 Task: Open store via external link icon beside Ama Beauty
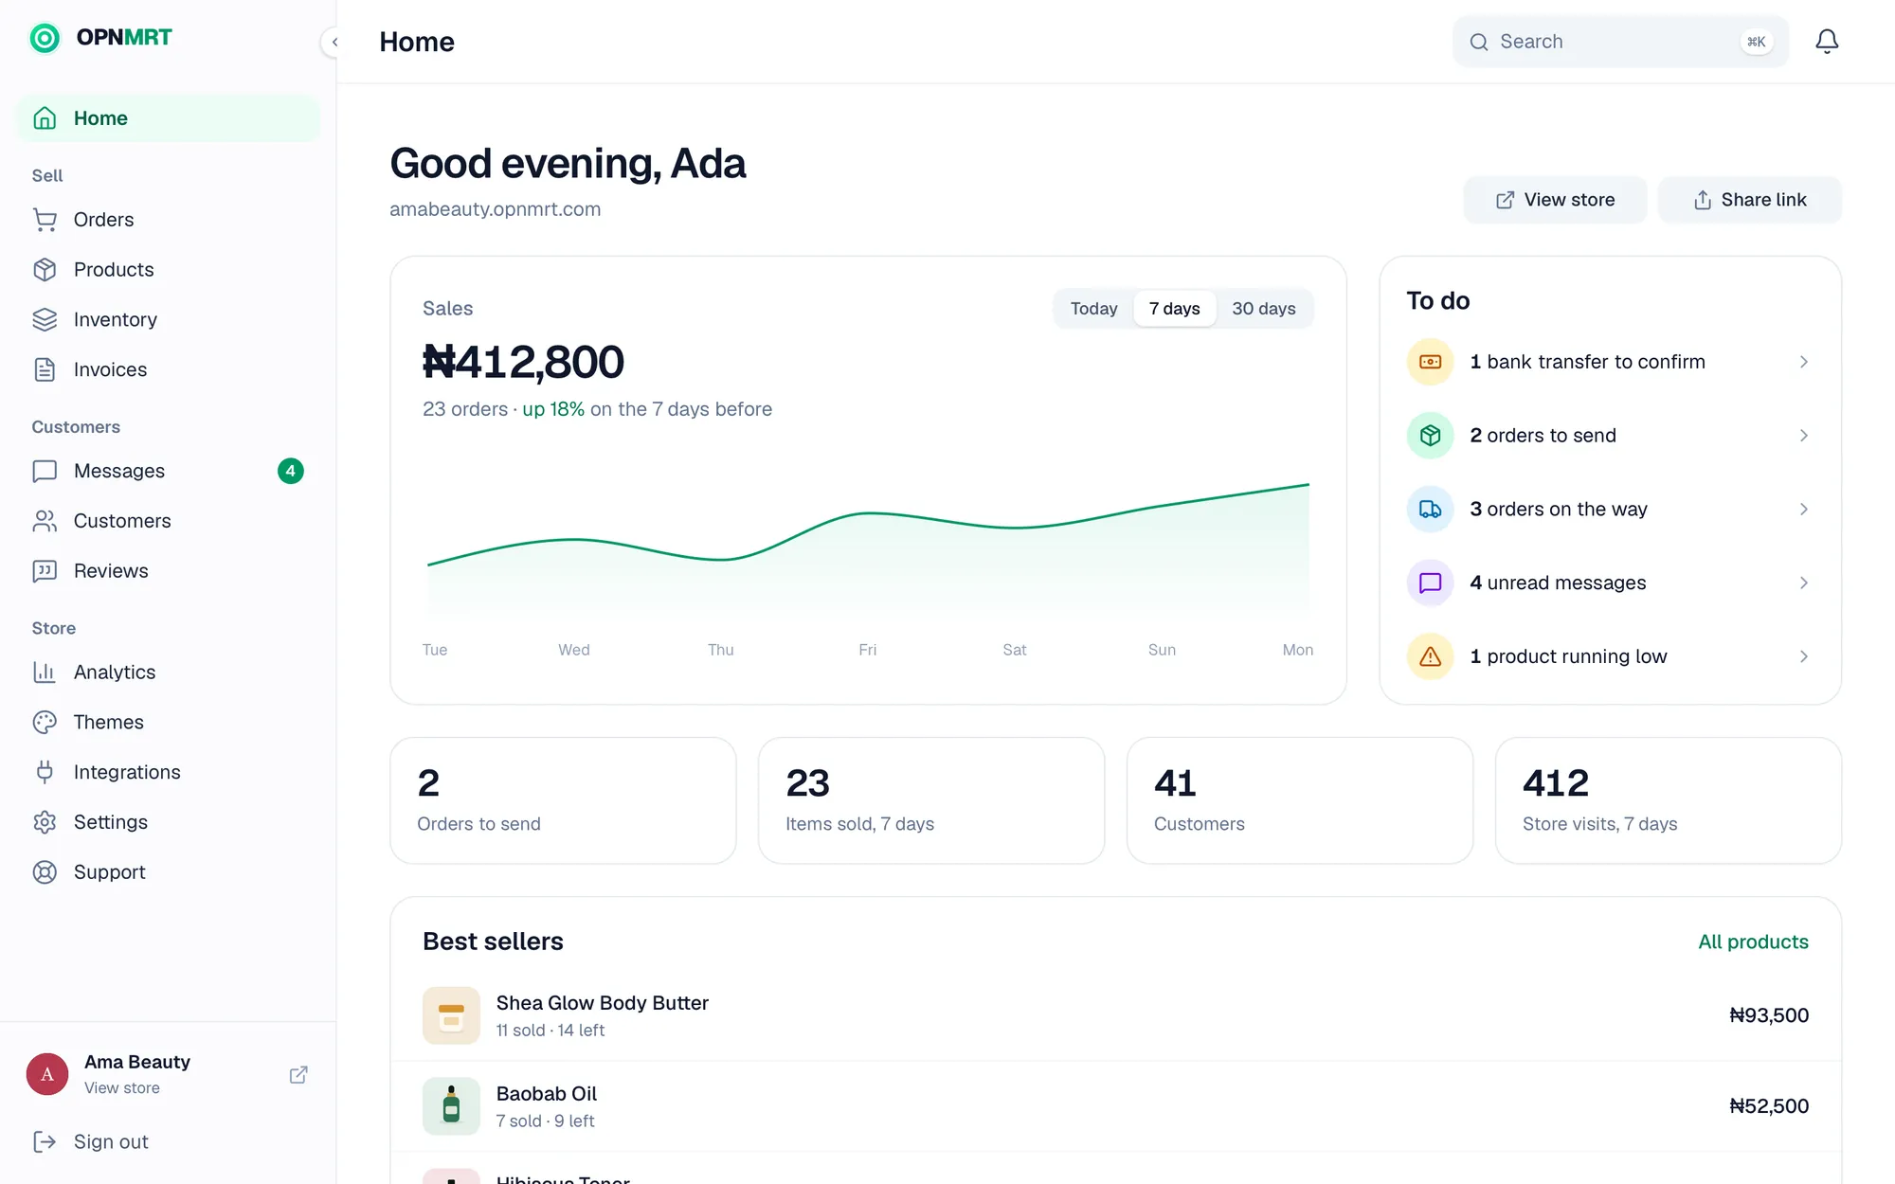coord(298,1074)
